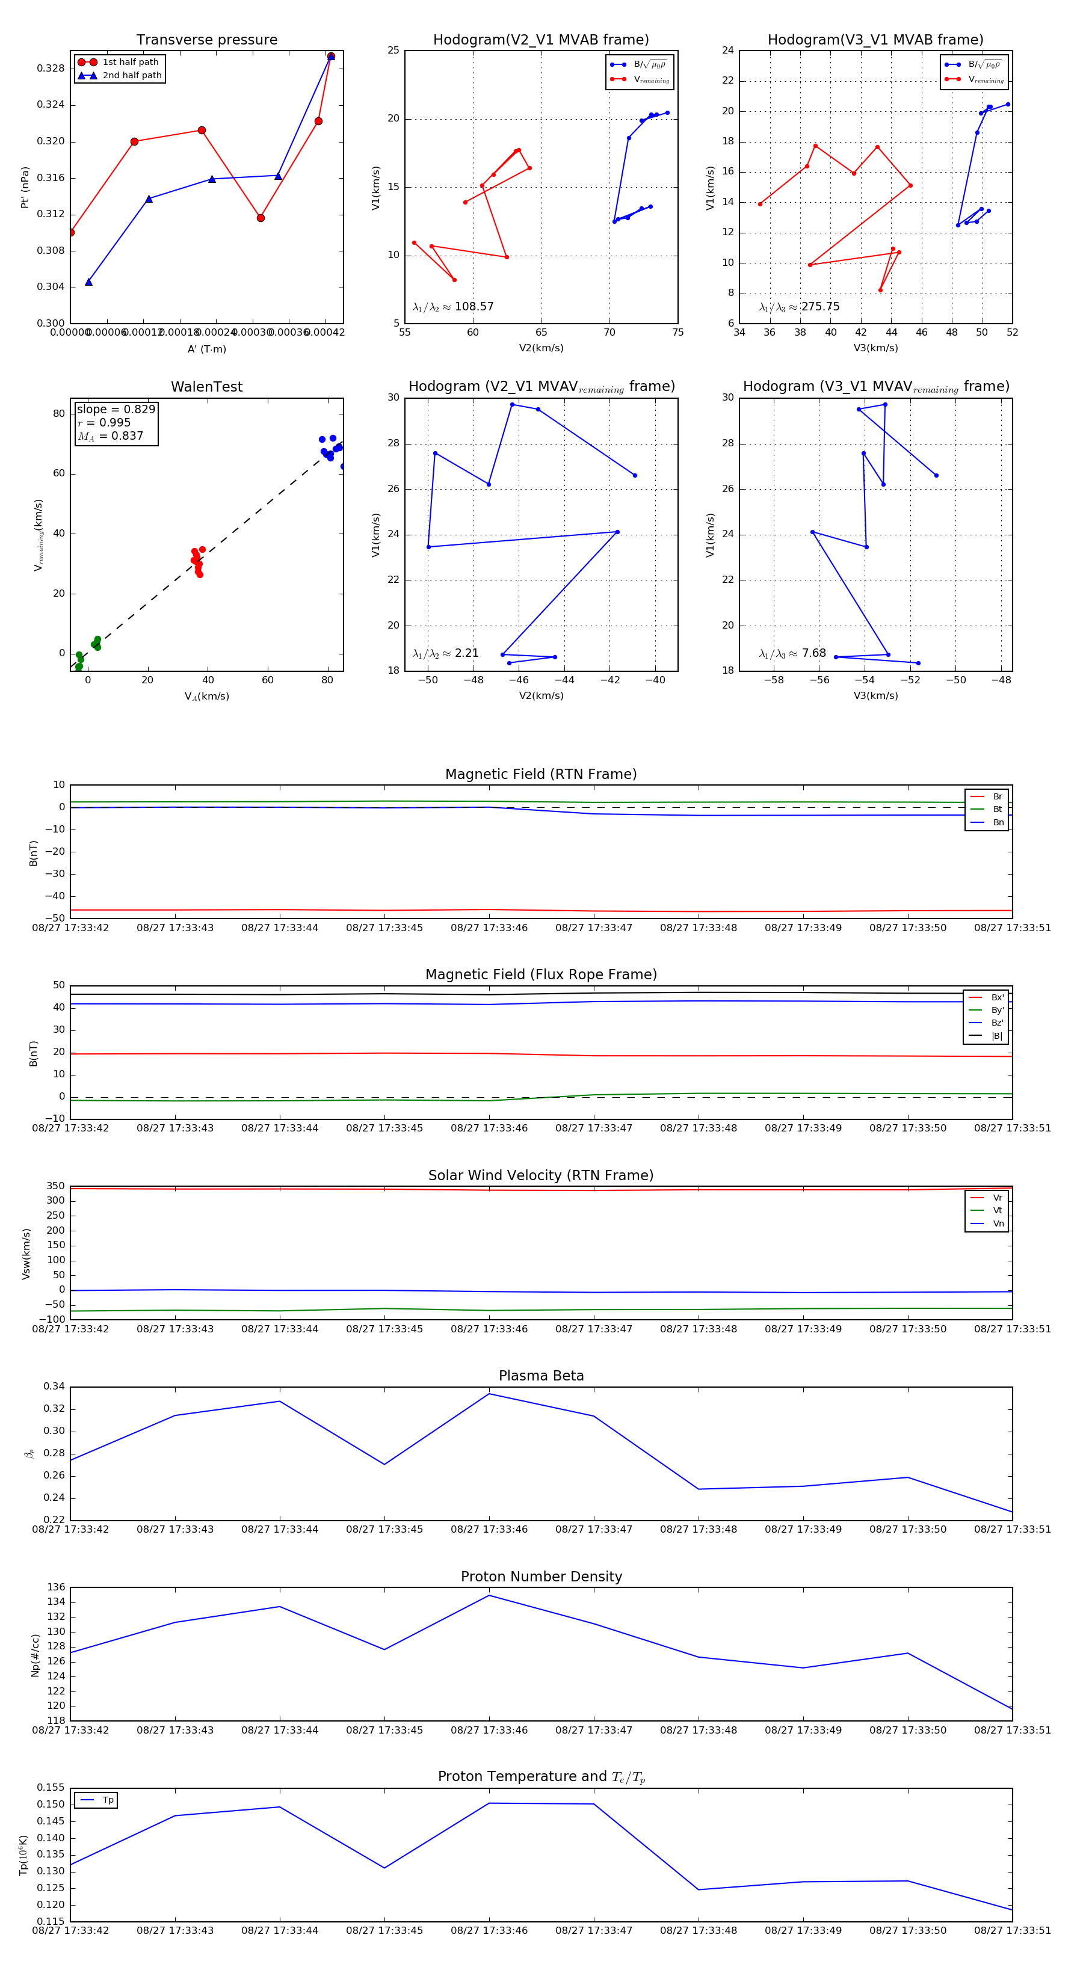Click the "Solar Wind Velocity (RTN Frame)" title
Image resolution: width=1083 pixels, height=1985 pixels.
tap(541, 1176)
